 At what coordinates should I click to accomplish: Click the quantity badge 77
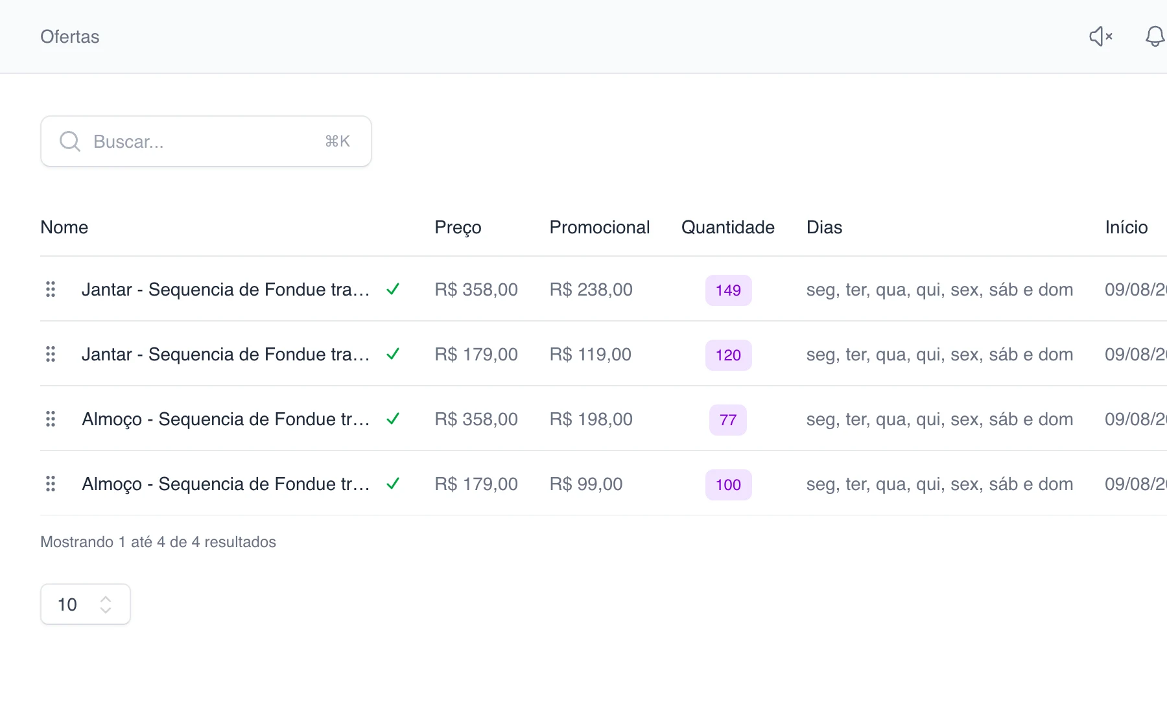pyautogui.click(x=728, y=419)
